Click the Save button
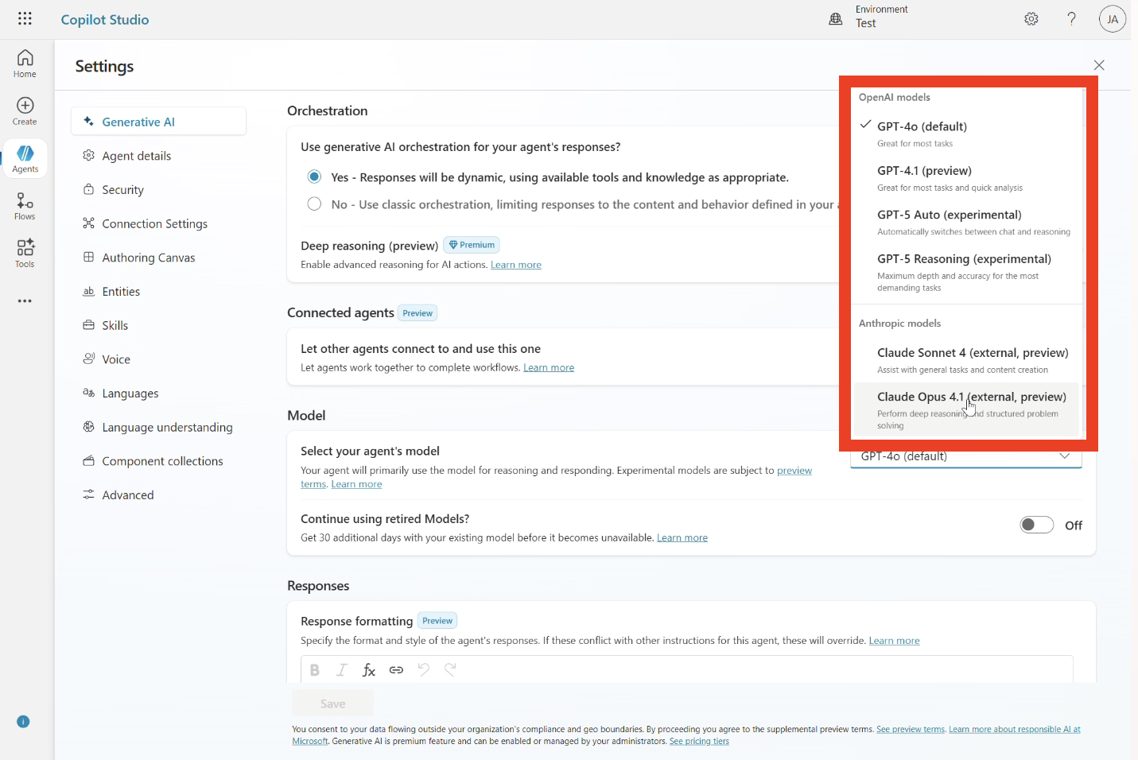 point(332,704)
